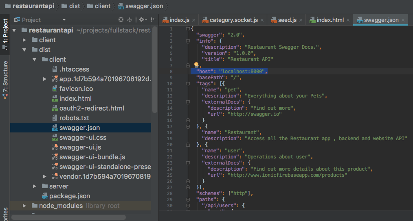Click the "localhost:8000" host value
Viewport: 413px width, 221px height.
(x=242, y=71)
